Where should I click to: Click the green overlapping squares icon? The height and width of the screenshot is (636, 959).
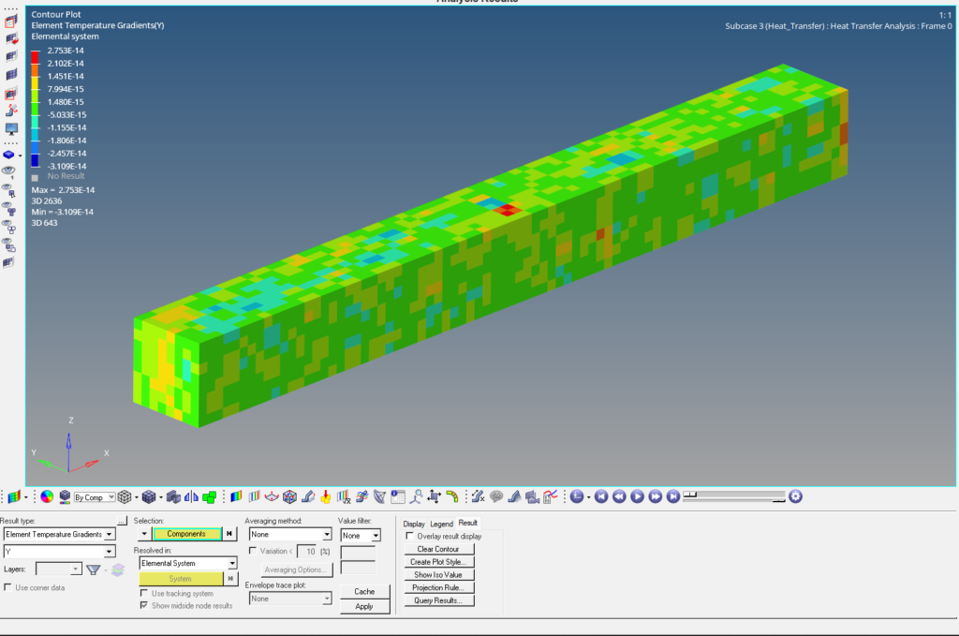pyautogui.click(x=209, y=497)
